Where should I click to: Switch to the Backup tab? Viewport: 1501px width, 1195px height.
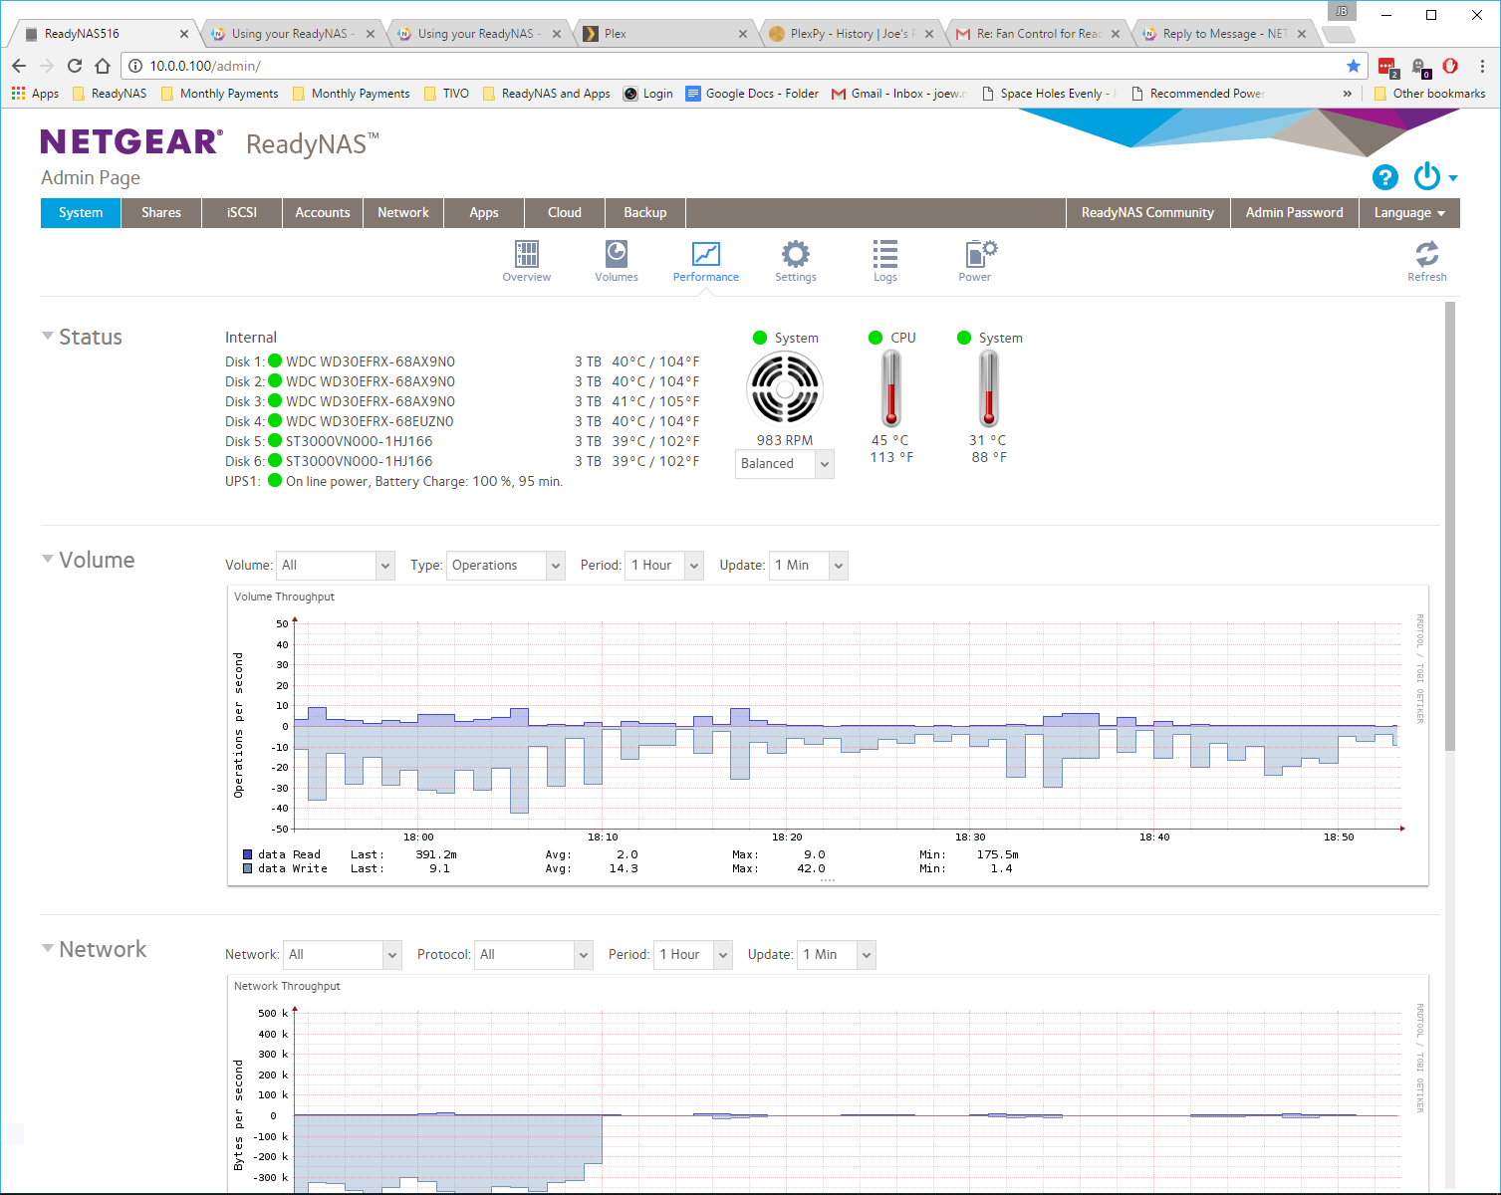[645, 213]
